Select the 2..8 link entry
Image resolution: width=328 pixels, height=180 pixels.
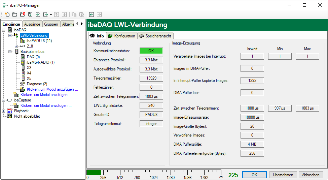pos(30,46)
